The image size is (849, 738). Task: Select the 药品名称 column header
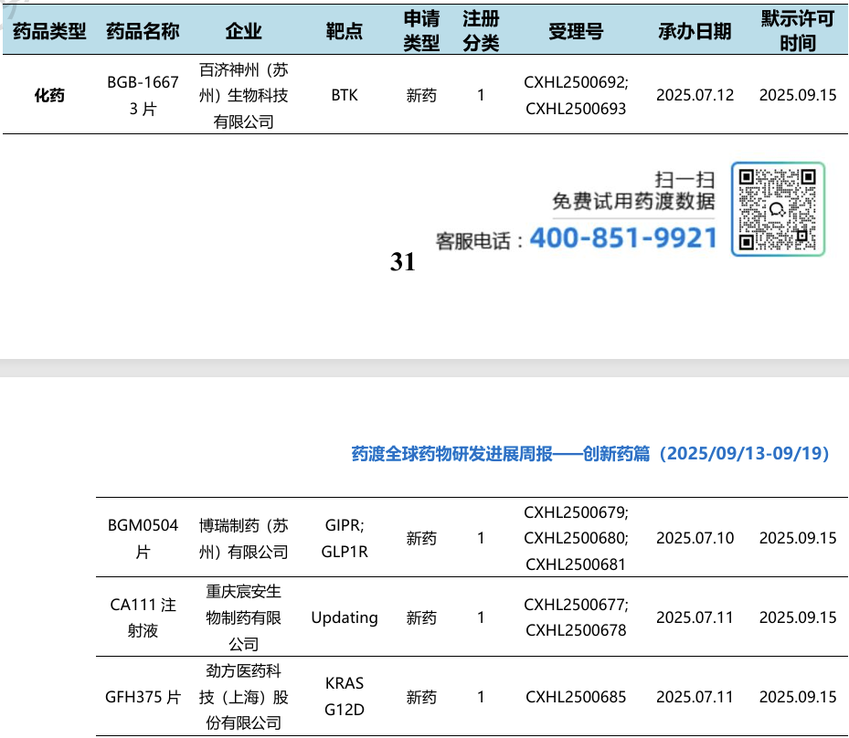[143, 31]
